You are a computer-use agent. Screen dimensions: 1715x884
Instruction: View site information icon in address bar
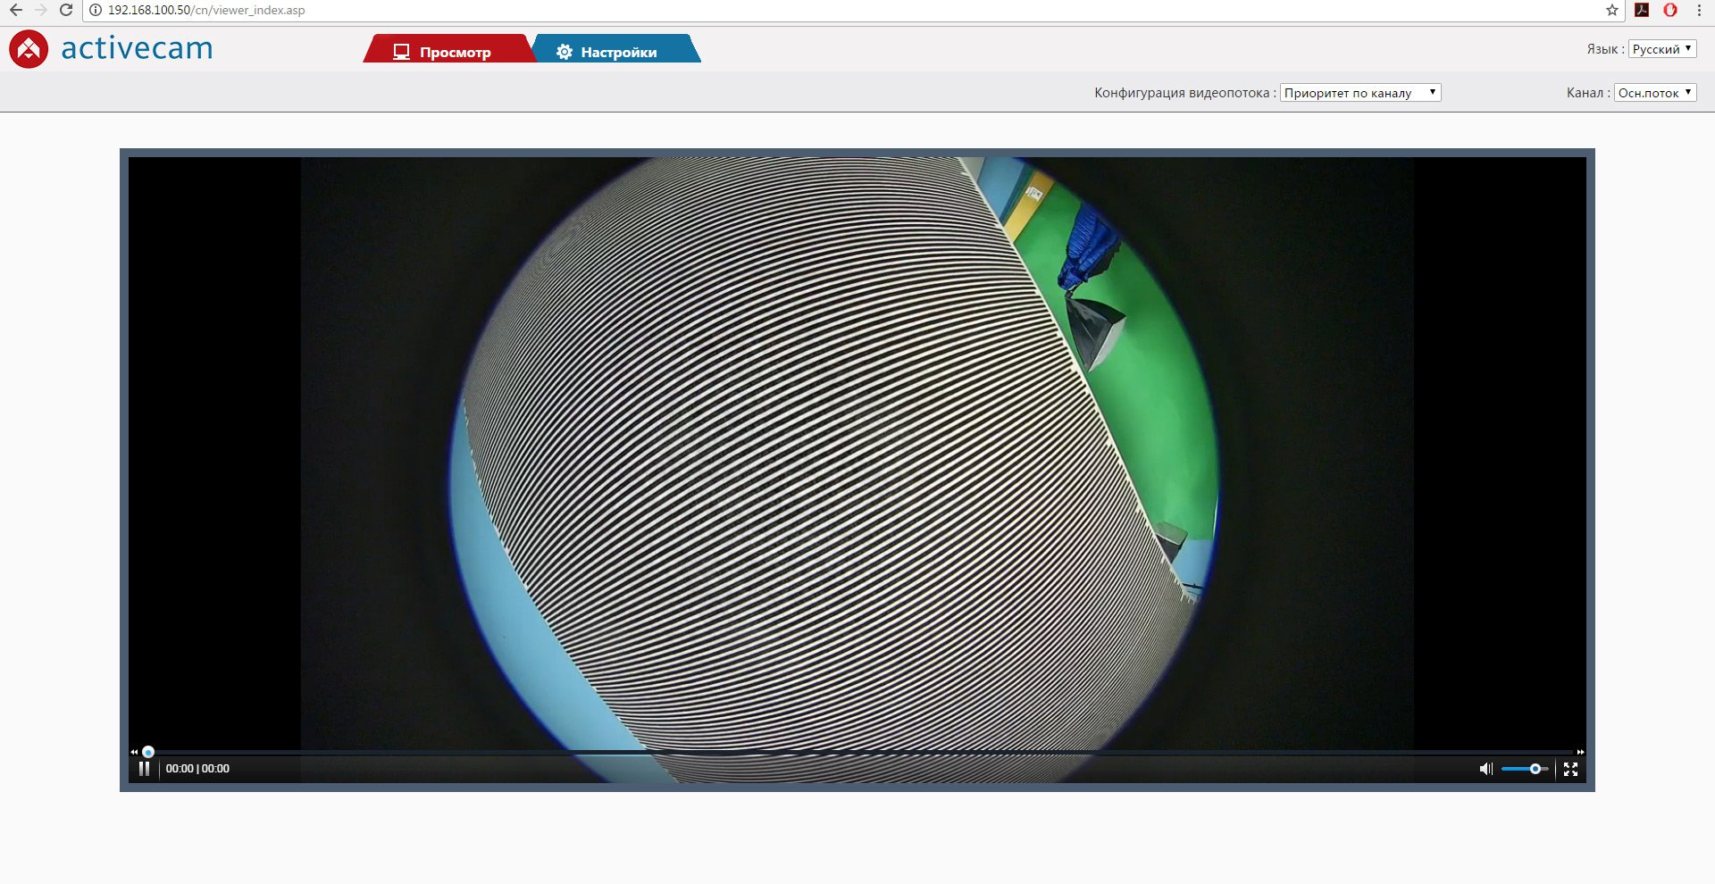(96, 10)
